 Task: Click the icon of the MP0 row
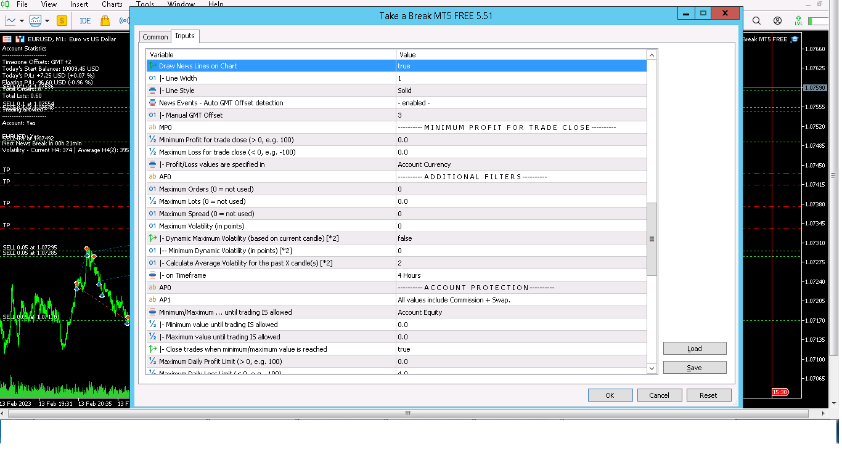[x=152, y=127]
